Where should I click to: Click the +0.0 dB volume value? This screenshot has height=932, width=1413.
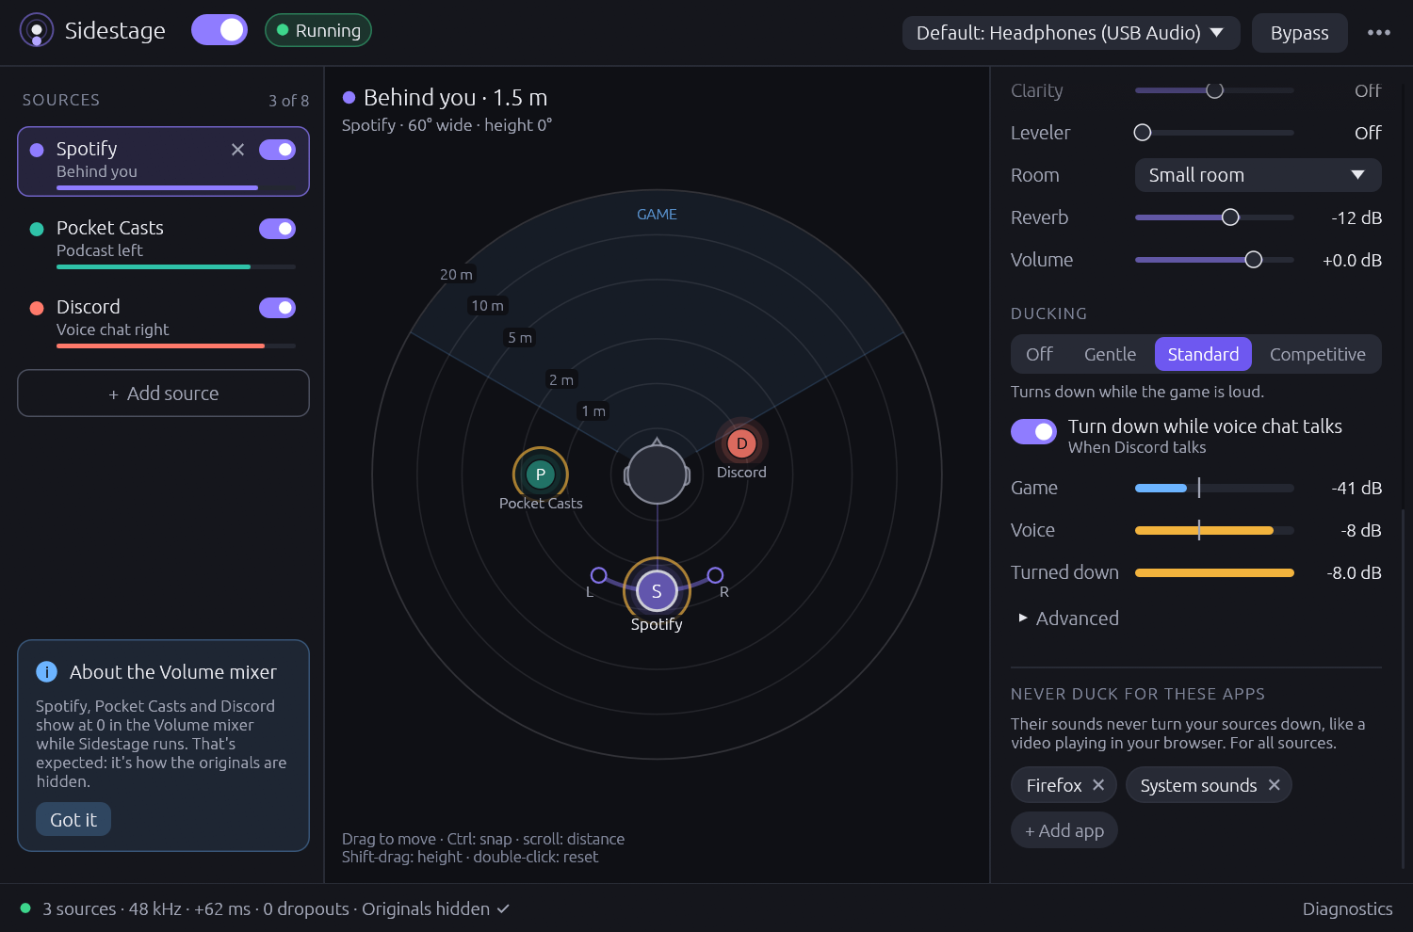[x=1352, y=260]
